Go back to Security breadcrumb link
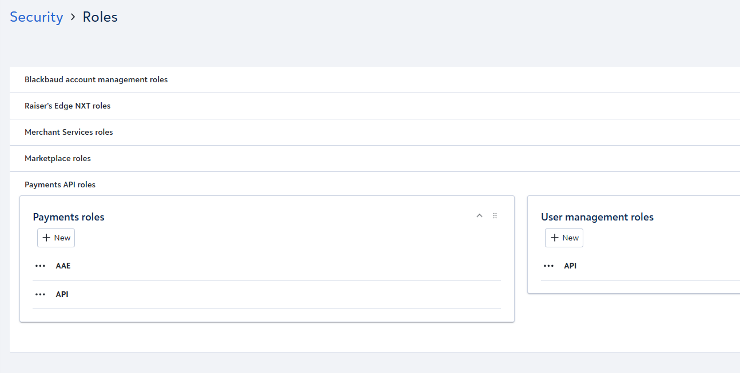The height and width of the screenshot is (373, 740). click(x=37, y=17)
